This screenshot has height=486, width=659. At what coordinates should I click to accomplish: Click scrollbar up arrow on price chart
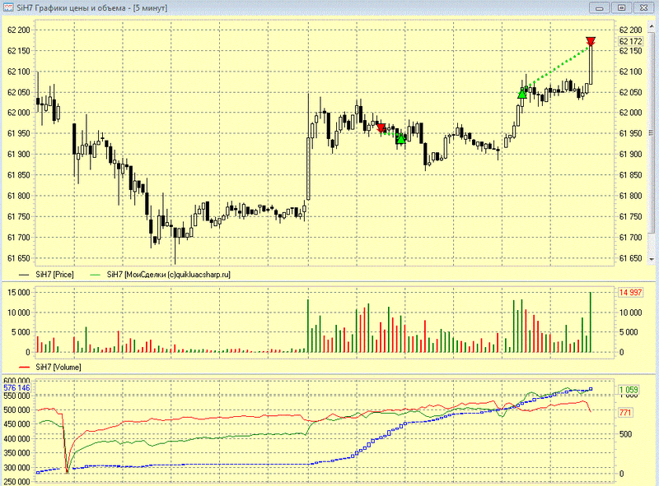coord(652,28)
